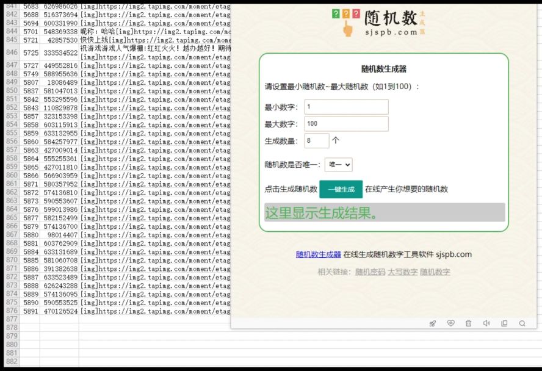Click the magnifier zoom icon in status bar
542x371 pixels.
click(x=522, y=323)
